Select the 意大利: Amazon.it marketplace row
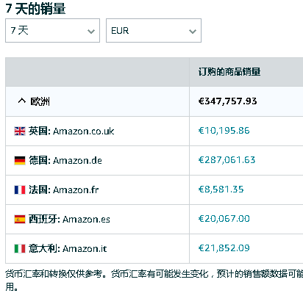The height and width of the screenshot is (296, 303). tap(154, 248)
